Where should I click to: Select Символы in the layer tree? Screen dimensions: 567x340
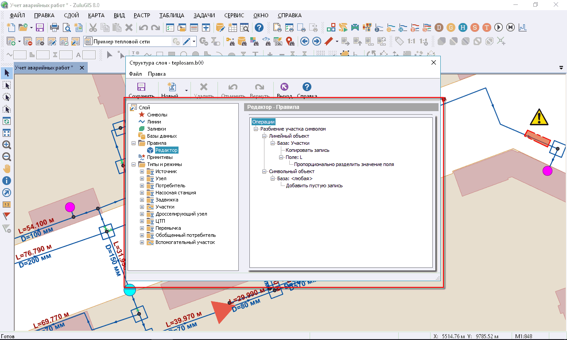tap(157, 115)
